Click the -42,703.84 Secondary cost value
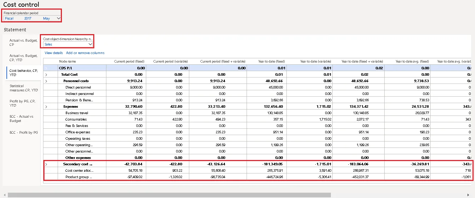 coord(133,164)
